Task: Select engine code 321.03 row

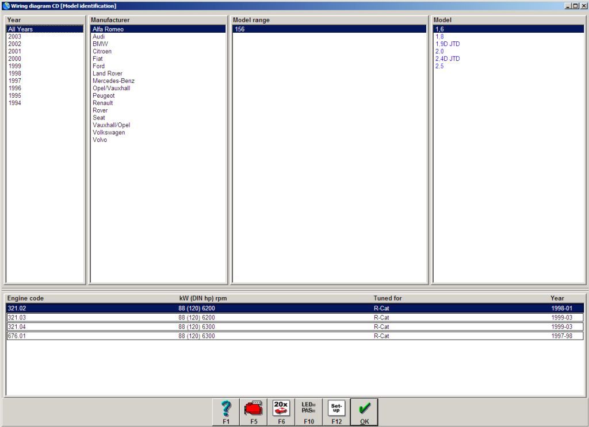Action: [295, 317]
